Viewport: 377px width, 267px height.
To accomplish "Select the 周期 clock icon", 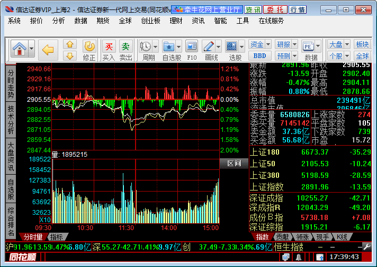I will [146, 46].
